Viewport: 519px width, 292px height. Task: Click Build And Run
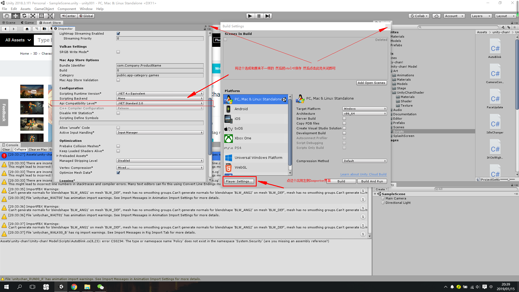pos(372,181)
